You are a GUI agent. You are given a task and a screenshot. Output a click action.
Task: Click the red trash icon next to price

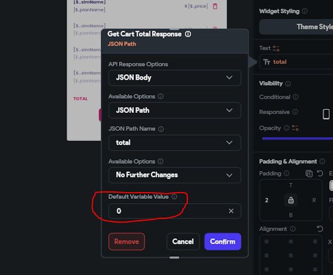(x=215, y=6)
